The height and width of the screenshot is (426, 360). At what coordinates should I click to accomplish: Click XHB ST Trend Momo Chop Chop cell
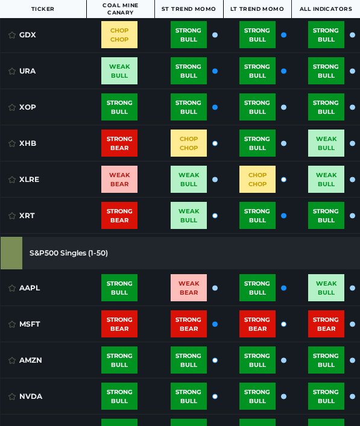(189, 143)
